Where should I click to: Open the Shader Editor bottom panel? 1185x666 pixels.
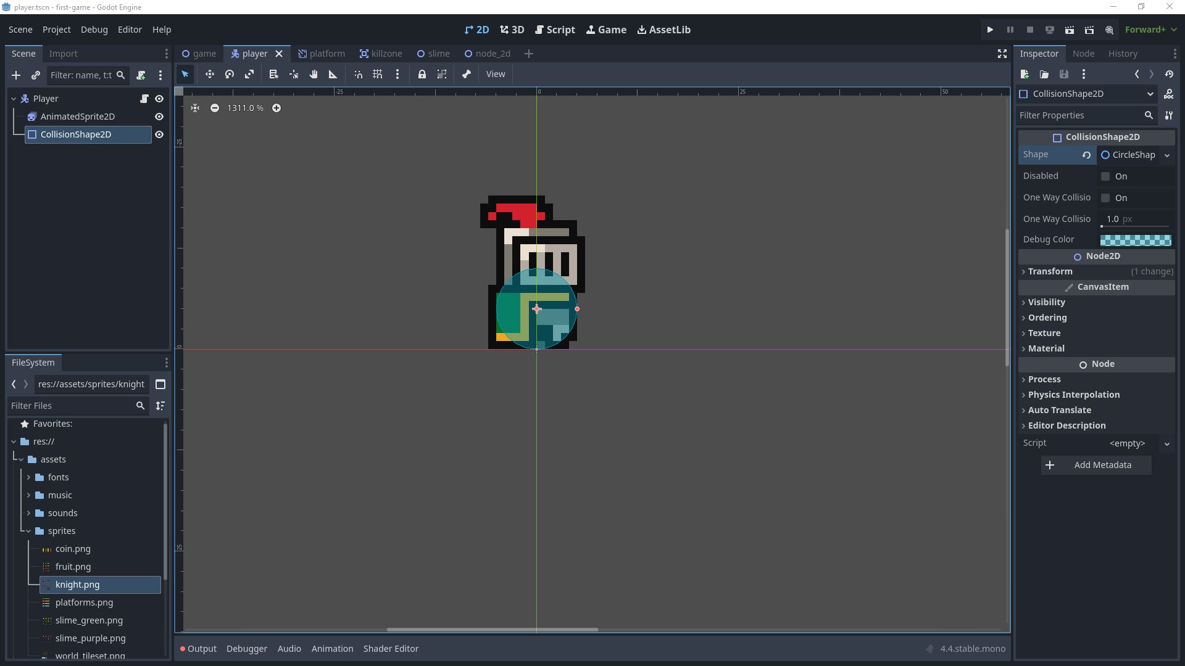(x=391, y=649)
